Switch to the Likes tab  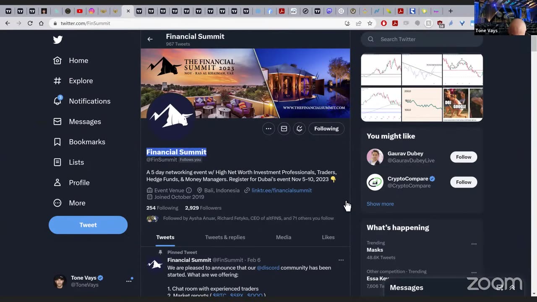328,237
